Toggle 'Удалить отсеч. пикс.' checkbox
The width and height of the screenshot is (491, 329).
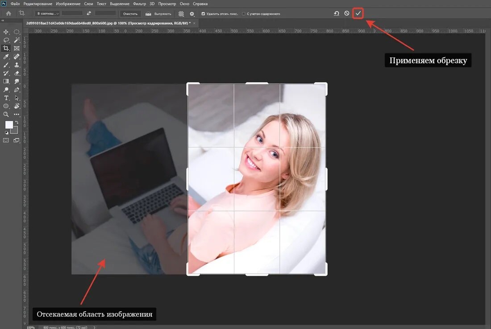[x=203, y=14]
